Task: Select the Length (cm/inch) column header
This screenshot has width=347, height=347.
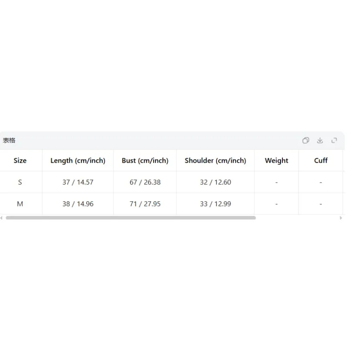Action: pyautogui.click(x=78, y=160)
